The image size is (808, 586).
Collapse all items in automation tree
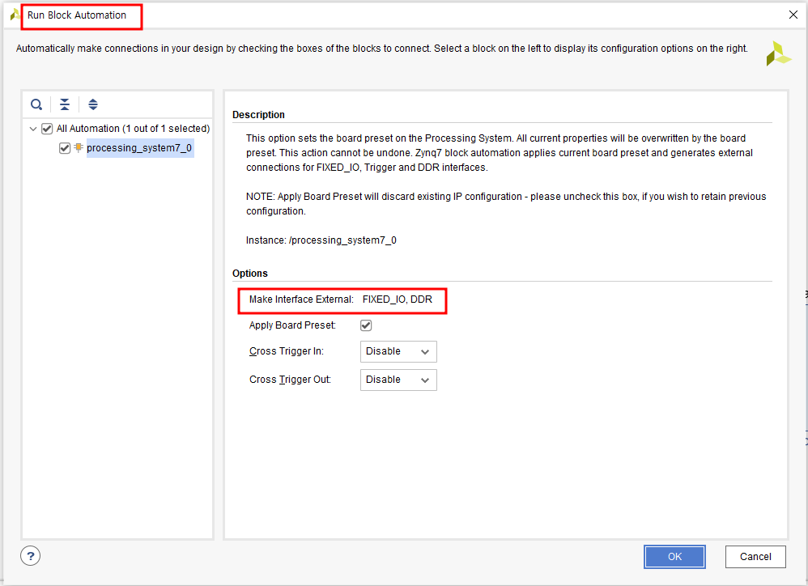(x=65, y=104)
